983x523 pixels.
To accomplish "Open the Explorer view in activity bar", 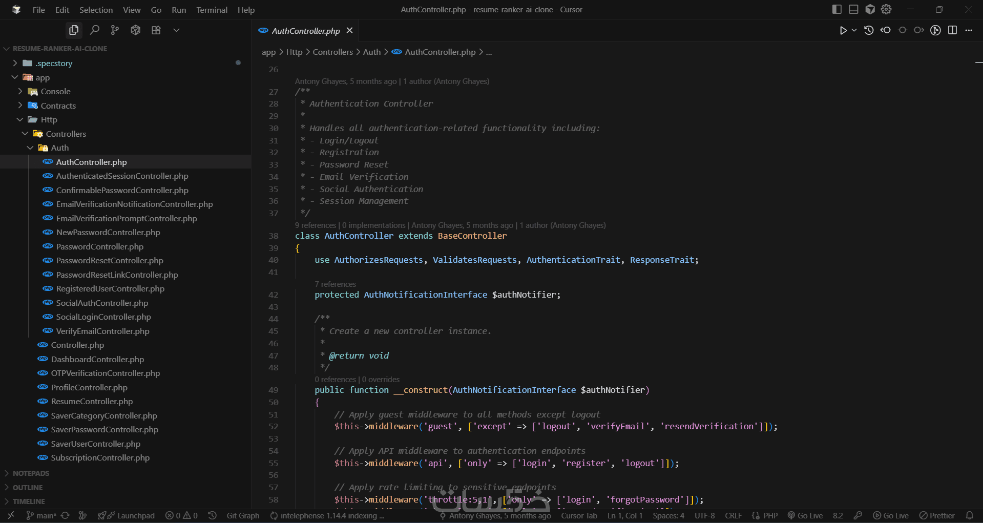I will coord(74,30).
